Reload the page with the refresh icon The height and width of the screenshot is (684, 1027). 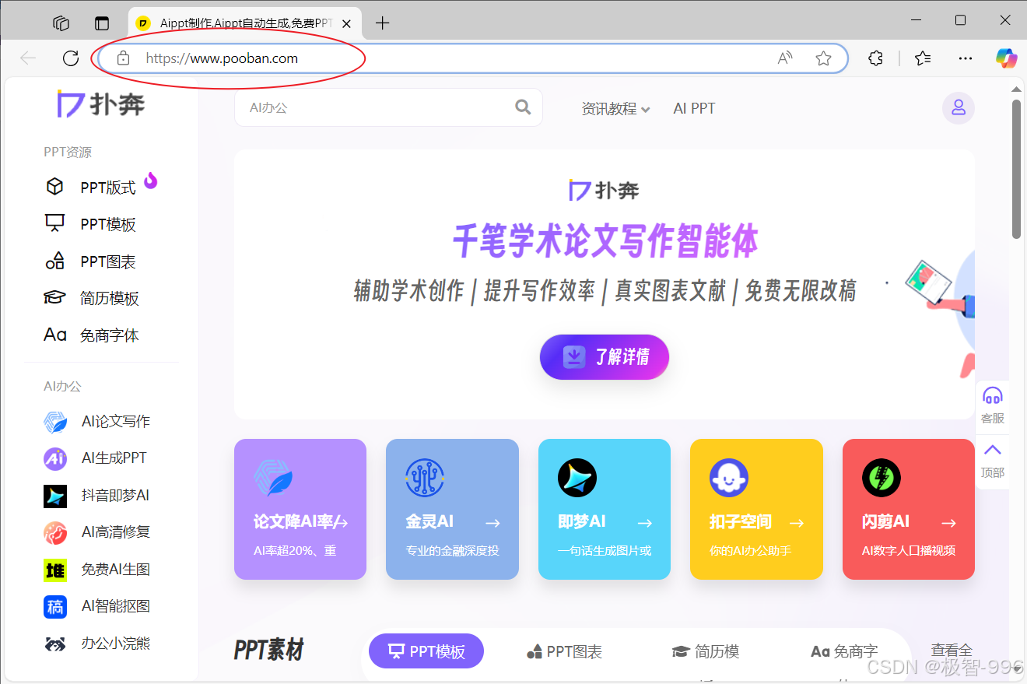[71, 58]
